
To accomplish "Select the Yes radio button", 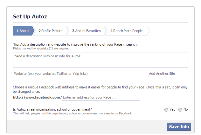I will tap(166, 110).
